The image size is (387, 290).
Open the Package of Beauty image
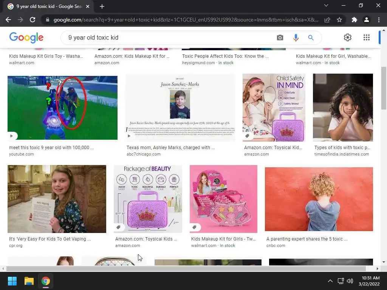(148, 199)
